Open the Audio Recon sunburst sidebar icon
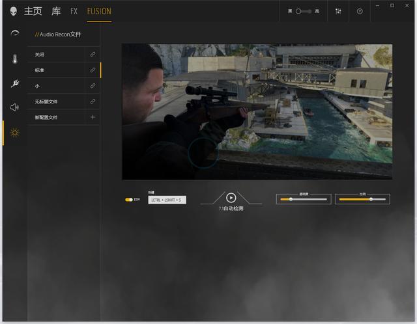 click(x=14, y=132)
